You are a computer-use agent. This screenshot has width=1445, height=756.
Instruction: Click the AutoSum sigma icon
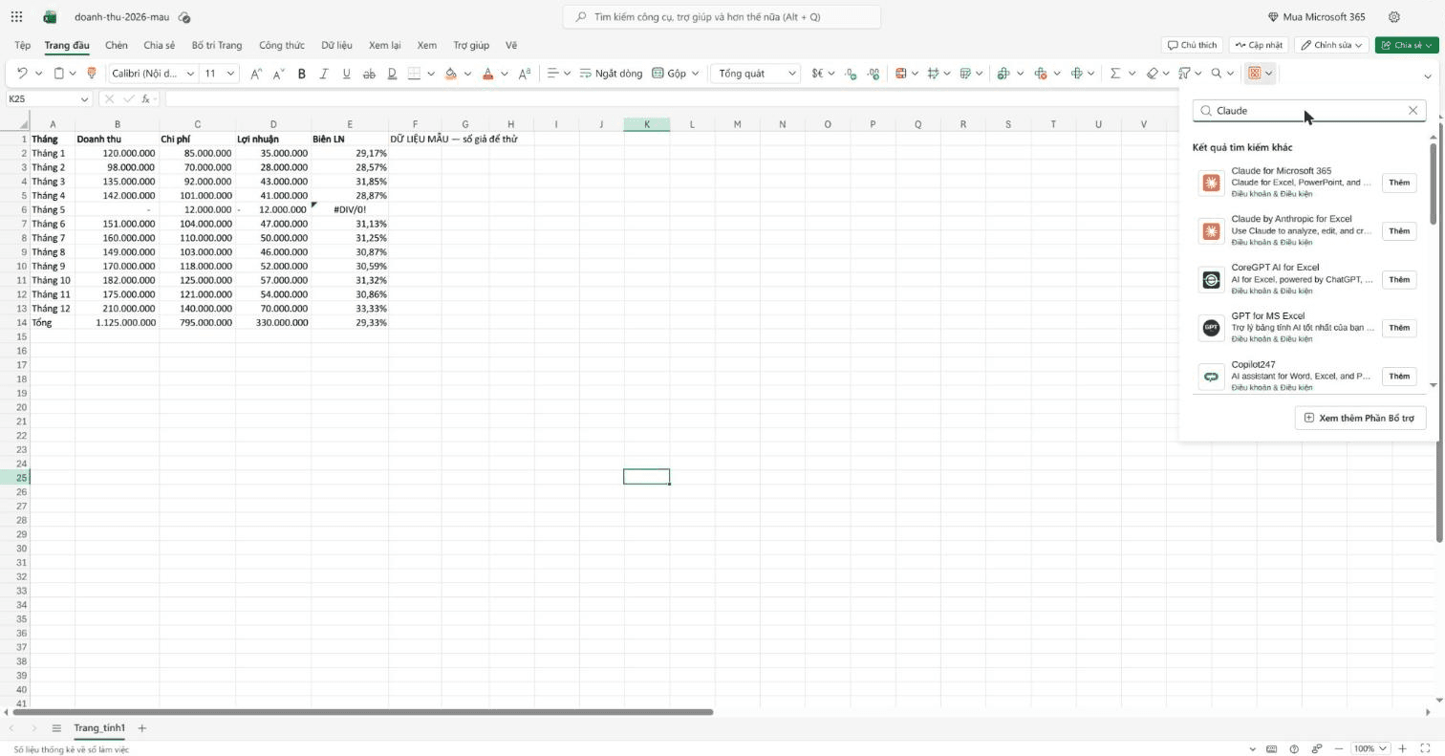point(1115,74)
